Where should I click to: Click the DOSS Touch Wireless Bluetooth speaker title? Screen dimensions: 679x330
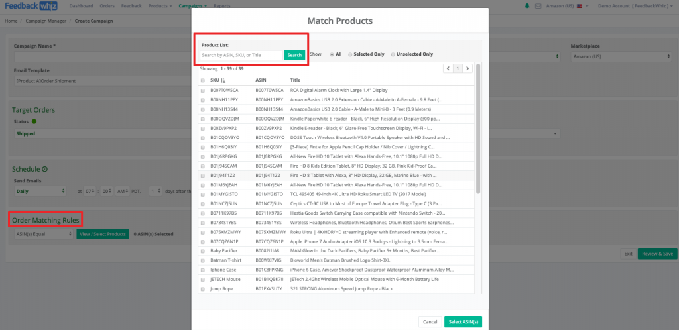pos(370,138)
